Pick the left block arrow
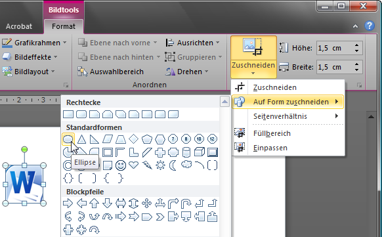Image resolution: width=382 pixels, height=237 pixels. coord(81,204)
